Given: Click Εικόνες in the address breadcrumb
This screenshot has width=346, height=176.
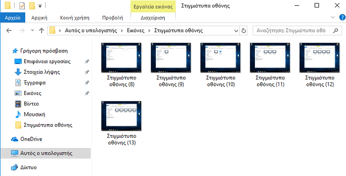Looking at the screenshot, I should point(136,31).
